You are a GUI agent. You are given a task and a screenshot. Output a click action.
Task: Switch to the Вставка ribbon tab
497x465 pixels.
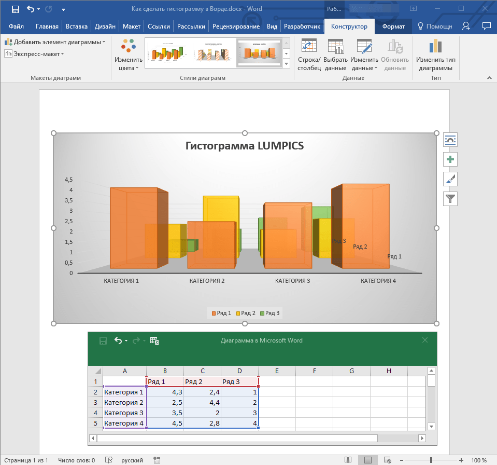point(77,26)
